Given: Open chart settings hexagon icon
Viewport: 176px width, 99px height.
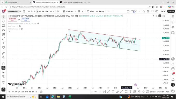Looking at the screenshot, I should 148,11.
